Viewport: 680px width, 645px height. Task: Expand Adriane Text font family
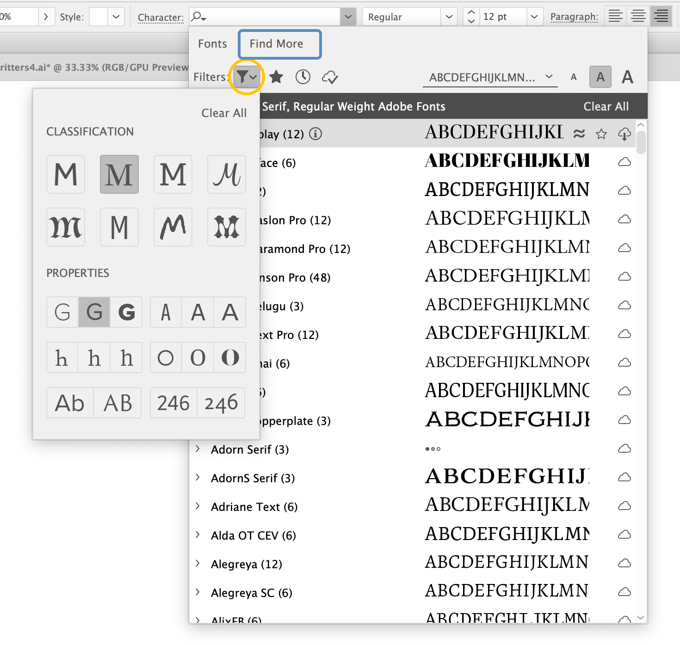(198, 506)
